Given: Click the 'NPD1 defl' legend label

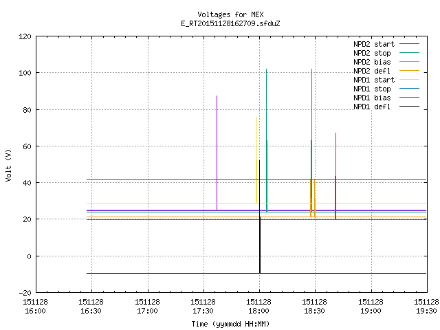Looking at the screenshot, I should 372,107.
